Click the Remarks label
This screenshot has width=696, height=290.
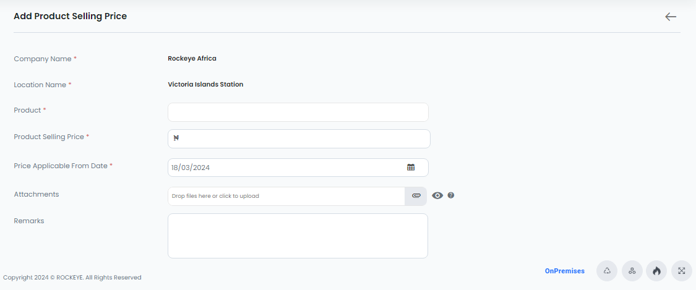tap(29, 221)
